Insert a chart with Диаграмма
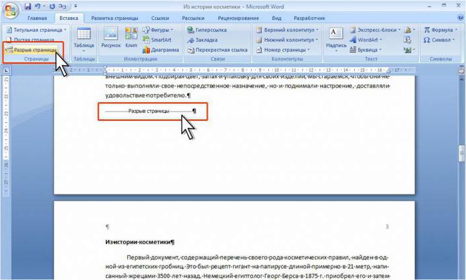The height and width of the screenshot is (280, 466). [x=161, y=50]
